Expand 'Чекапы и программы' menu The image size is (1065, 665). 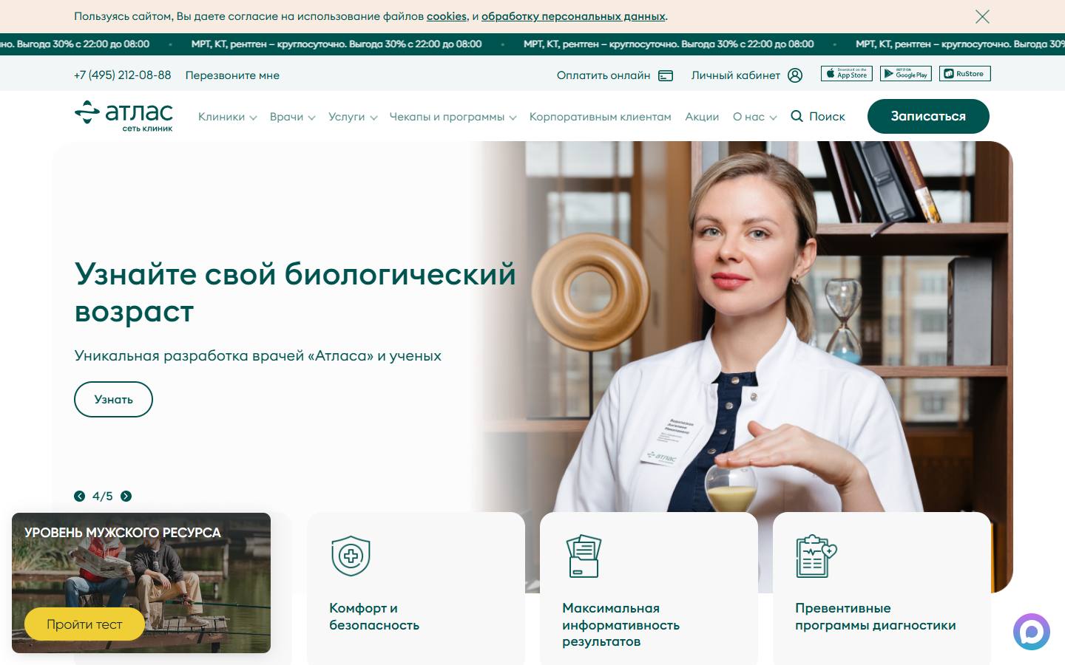pos(453,117)
